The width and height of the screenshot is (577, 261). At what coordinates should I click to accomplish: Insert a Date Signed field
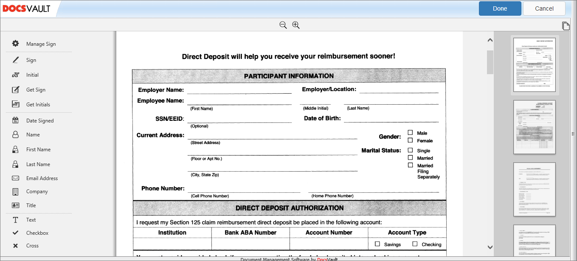[x=39, y=120]
